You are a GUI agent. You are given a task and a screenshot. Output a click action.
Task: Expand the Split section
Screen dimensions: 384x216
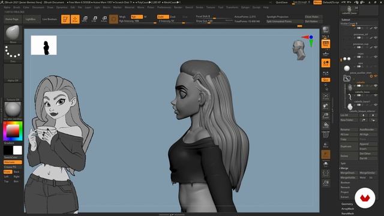point(343,163)
